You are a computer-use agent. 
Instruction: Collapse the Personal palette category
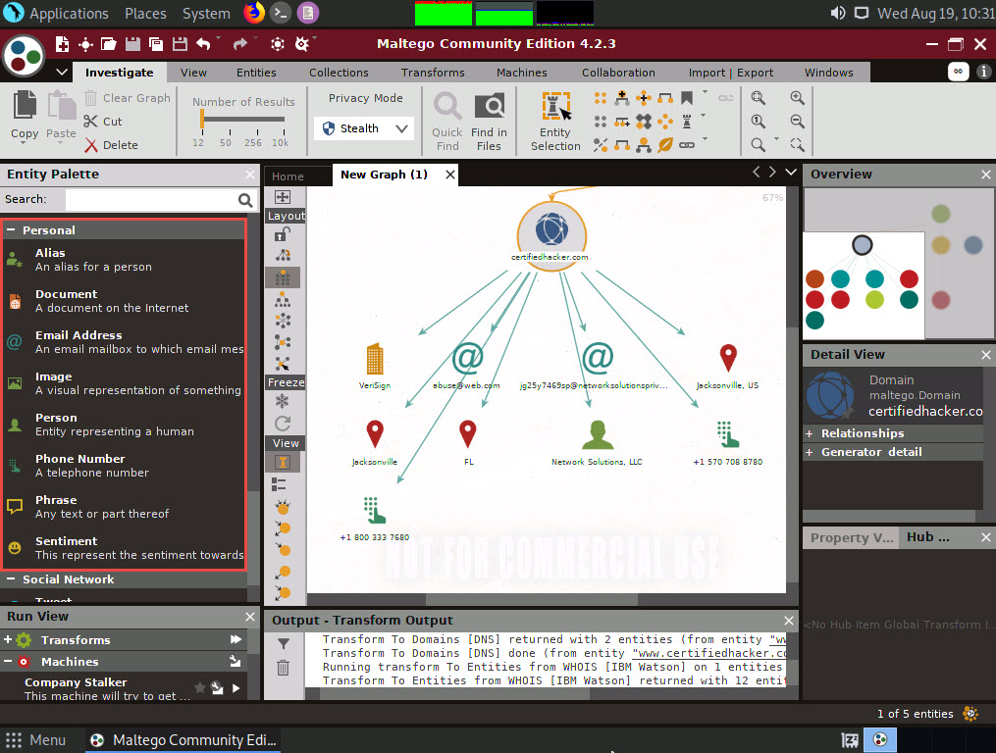(x=11, y=229)
